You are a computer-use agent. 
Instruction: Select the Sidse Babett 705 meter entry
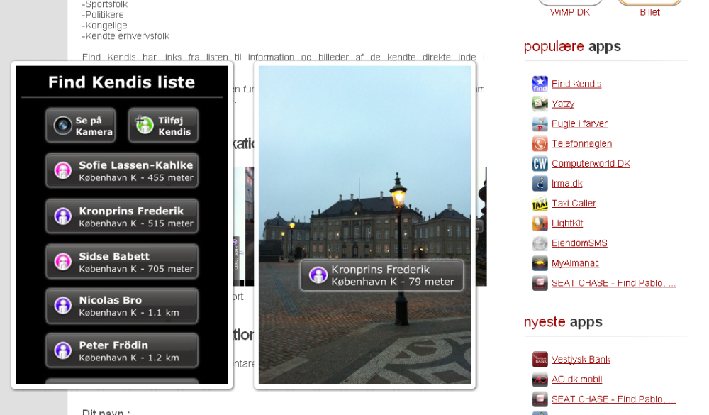122,262
